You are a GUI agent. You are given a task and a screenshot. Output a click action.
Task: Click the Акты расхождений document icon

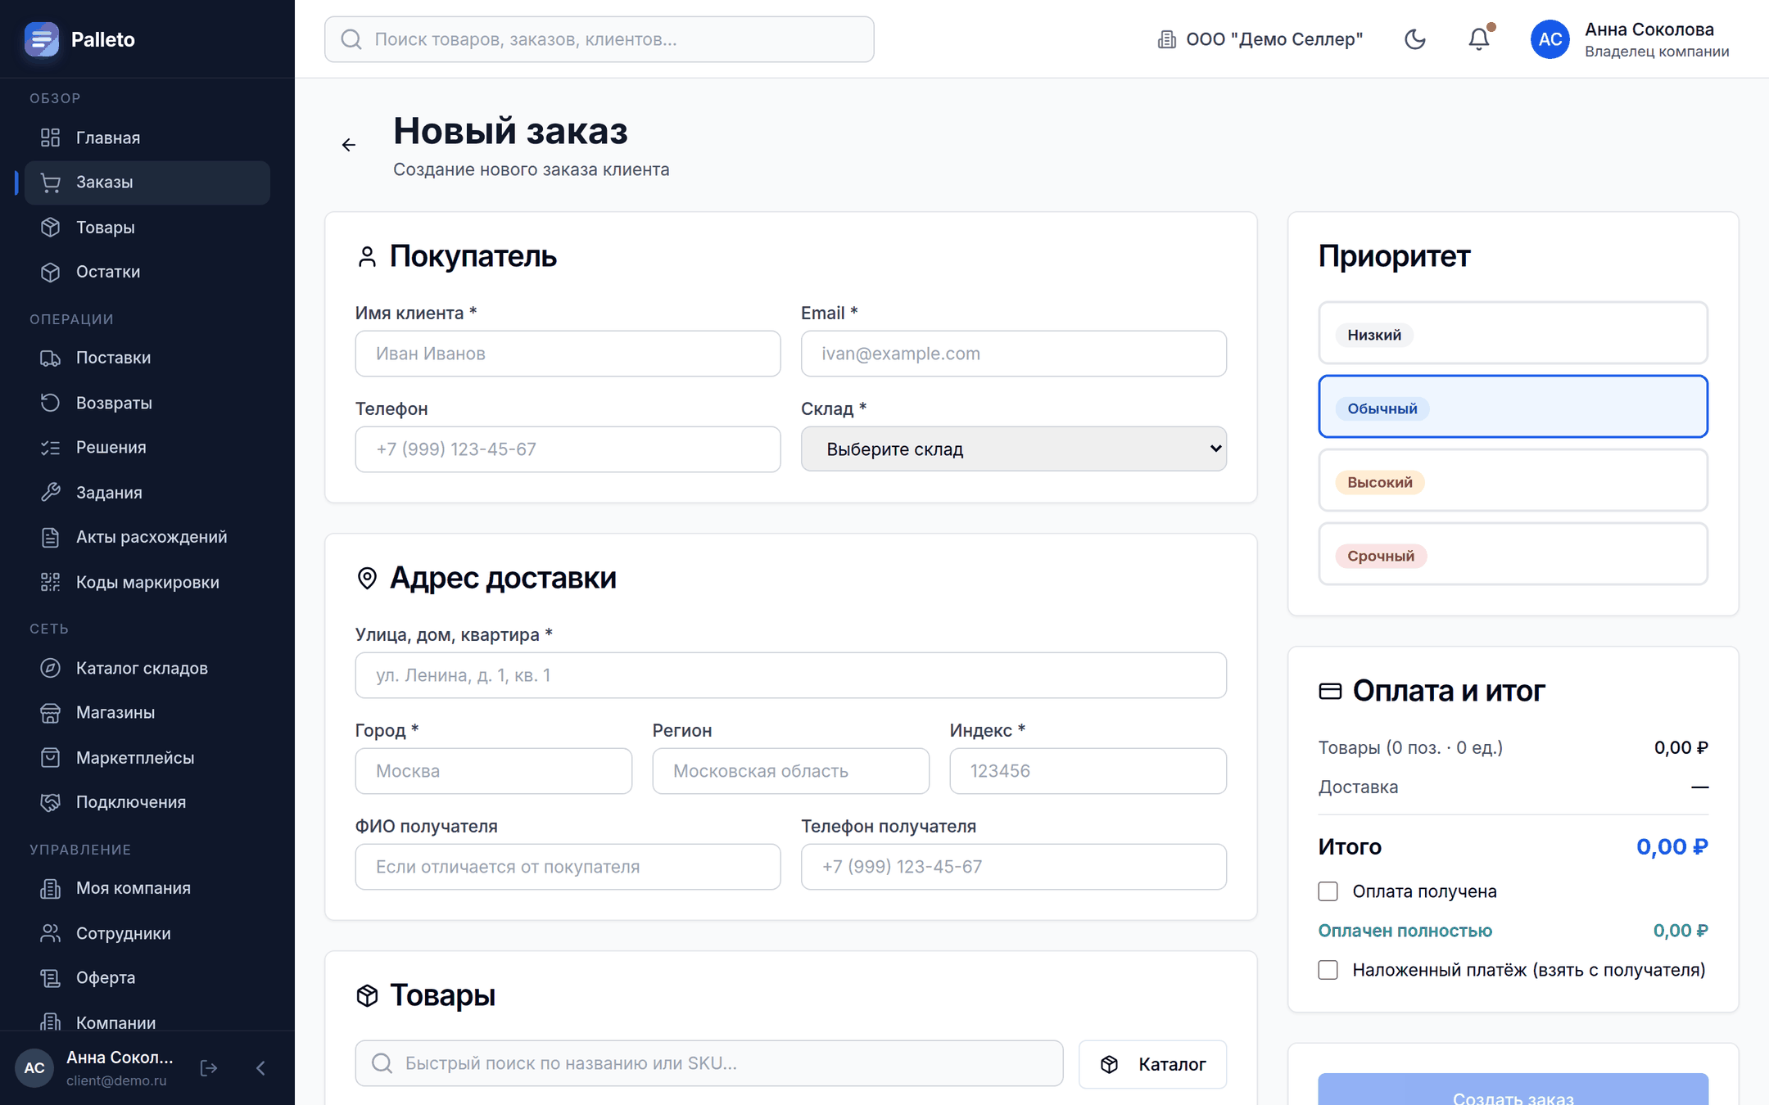click(x=51, y=537)
